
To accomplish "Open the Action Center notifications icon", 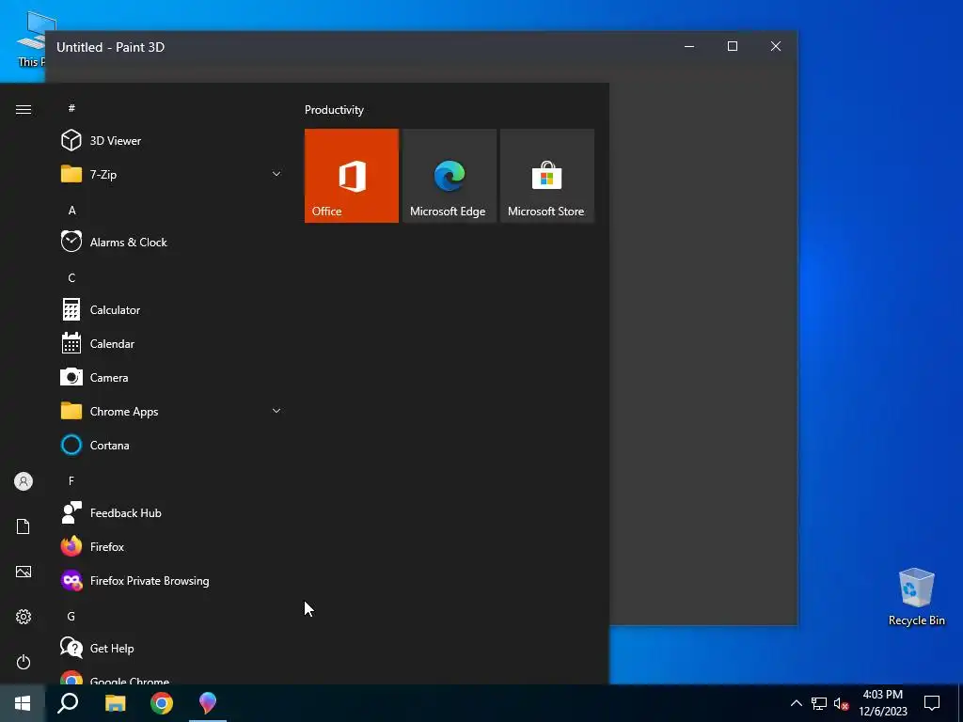I will (932, 703).
